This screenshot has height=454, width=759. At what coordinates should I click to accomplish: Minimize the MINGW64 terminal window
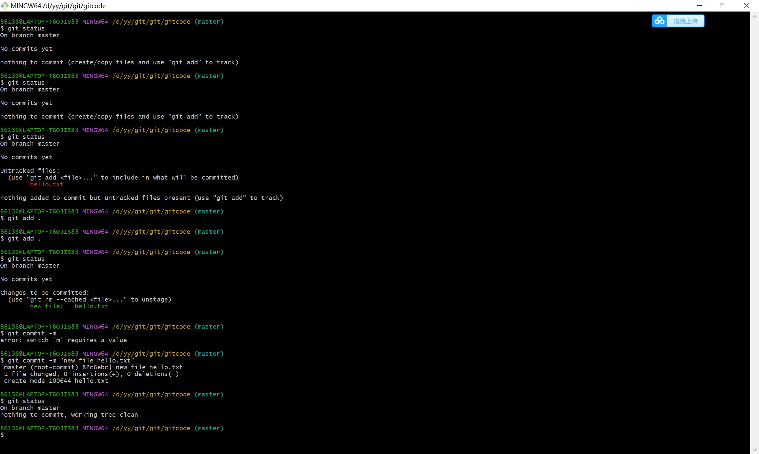(699, 6)
